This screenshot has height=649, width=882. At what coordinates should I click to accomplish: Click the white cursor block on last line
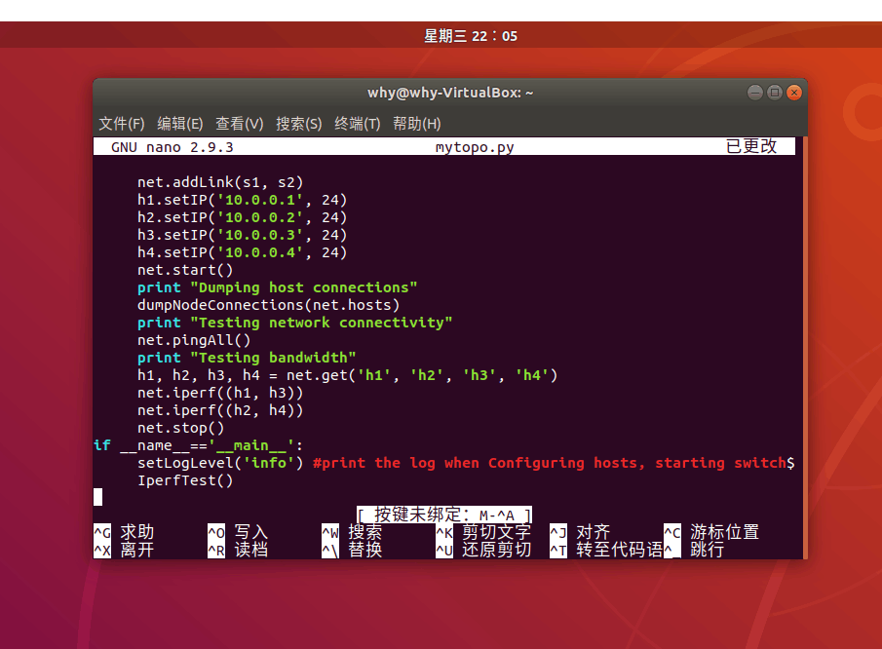[97, 497]
